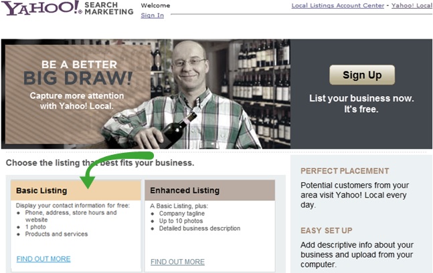433x273 pixels.
Task: Click the 'Products and services' bullet
Action: (x=56, y=234)
